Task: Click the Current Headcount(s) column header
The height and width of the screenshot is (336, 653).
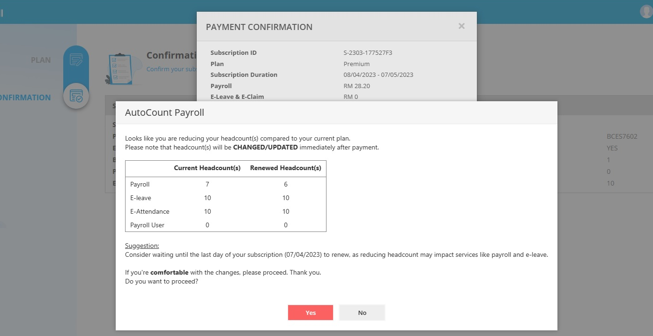Action: coord(207,168)
